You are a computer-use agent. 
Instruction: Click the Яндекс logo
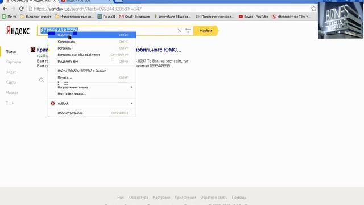point(18,31)
